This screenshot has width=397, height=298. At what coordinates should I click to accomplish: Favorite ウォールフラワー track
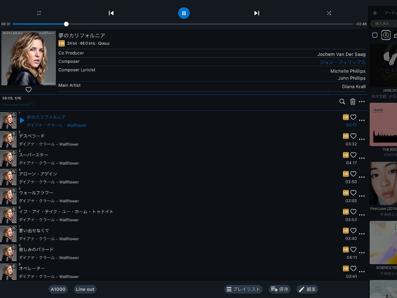click(353, 193)
